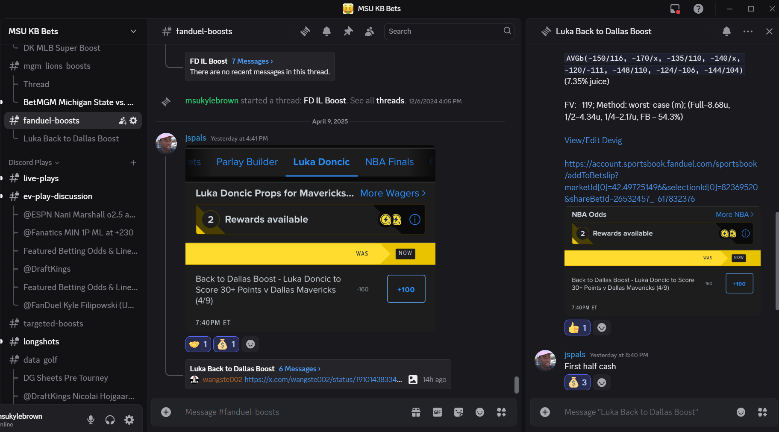This screenshot has width=779, height=432.
Task: Toggle the handshake reaction on jspals post
Action: pos(198,344)
